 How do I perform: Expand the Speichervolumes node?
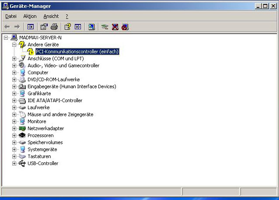coord(14,142)
